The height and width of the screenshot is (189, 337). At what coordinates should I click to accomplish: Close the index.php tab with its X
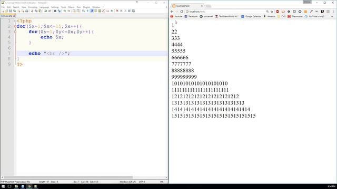coord(14,16)
